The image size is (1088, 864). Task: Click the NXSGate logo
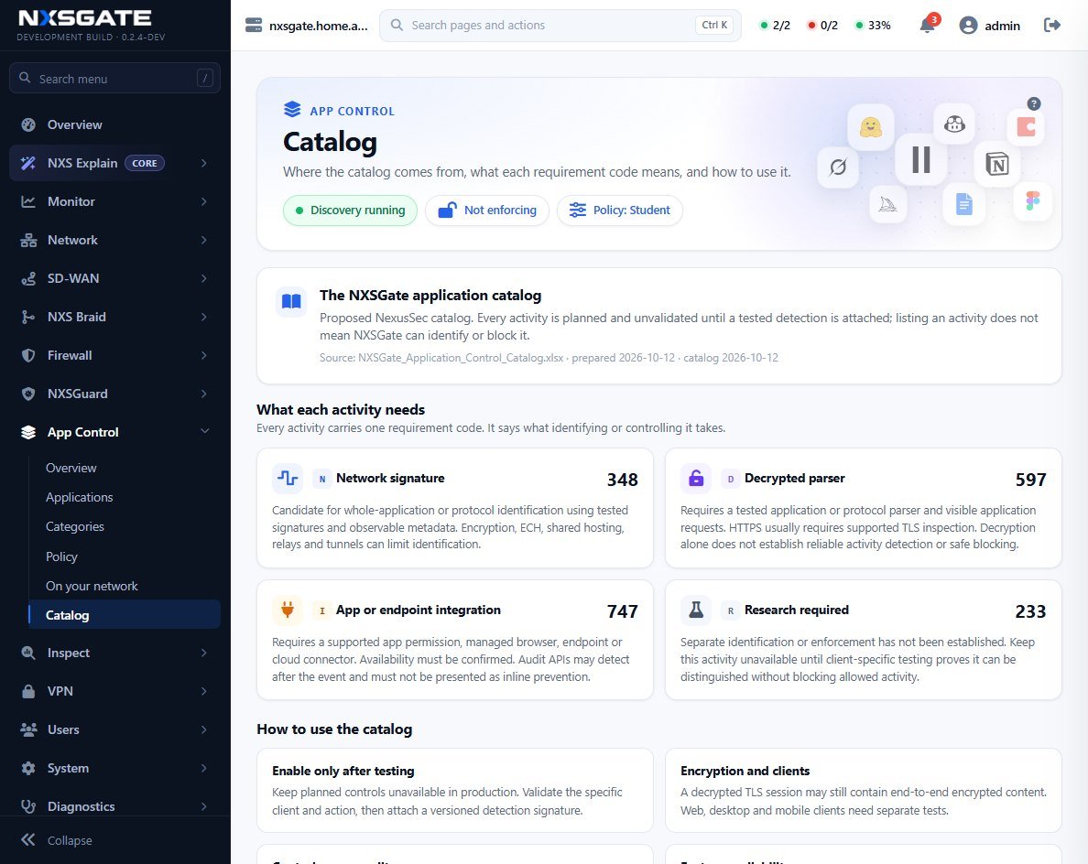pyautogui.click(x=84, y=18)
